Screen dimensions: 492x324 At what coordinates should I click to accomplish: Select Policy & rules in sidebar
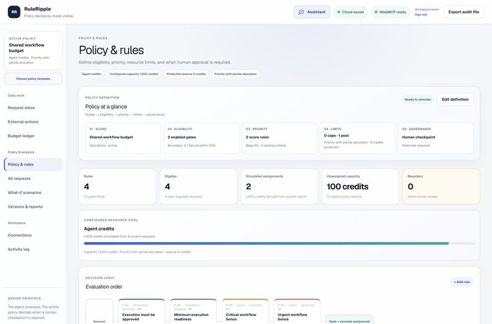click(x=33, y=164)
